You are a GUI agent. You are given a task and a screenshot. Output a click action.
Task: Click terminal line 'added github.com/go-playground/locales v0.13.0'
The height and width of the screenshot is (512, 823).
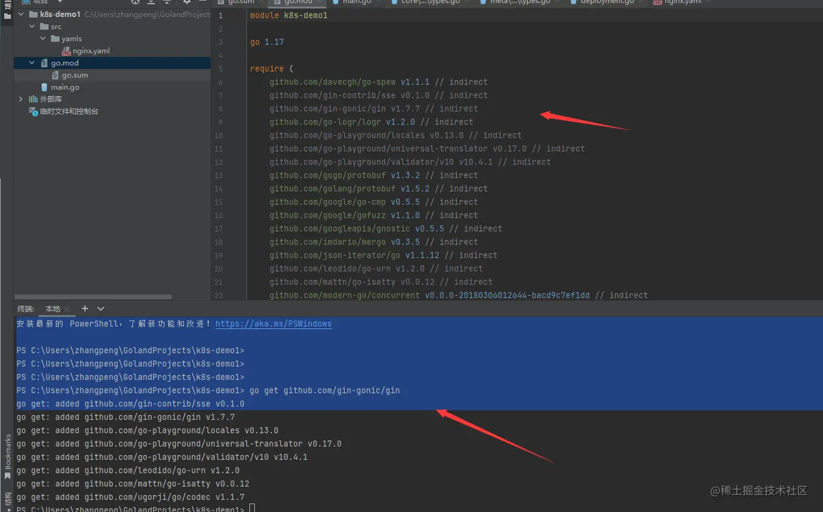(x=147, y=431)
